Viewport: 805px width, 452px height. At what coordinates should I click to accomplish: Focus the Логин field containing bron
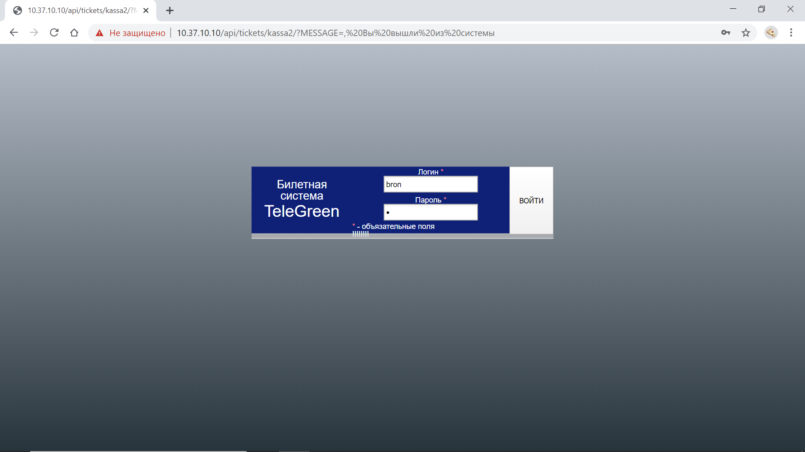point(431,185)
